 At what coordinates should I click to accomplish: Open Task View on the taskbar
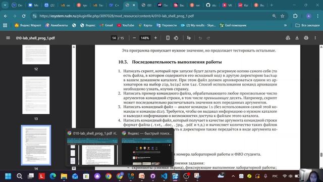coord(31,176)
